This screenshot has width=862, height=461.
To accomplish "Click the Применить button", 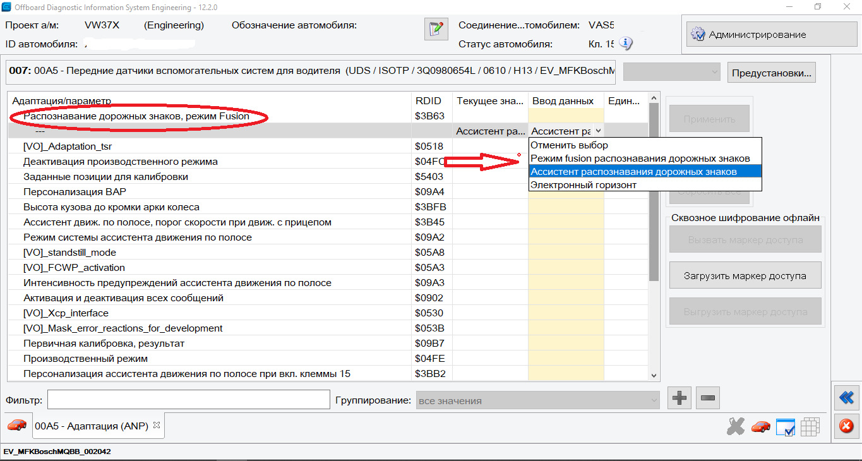I will click(x=709, y=119).
